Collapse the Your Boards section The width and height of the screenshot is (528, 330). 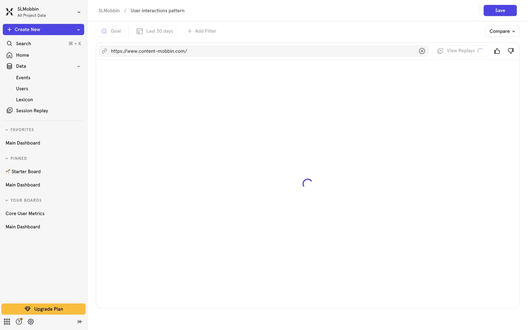tap(7, 200)
